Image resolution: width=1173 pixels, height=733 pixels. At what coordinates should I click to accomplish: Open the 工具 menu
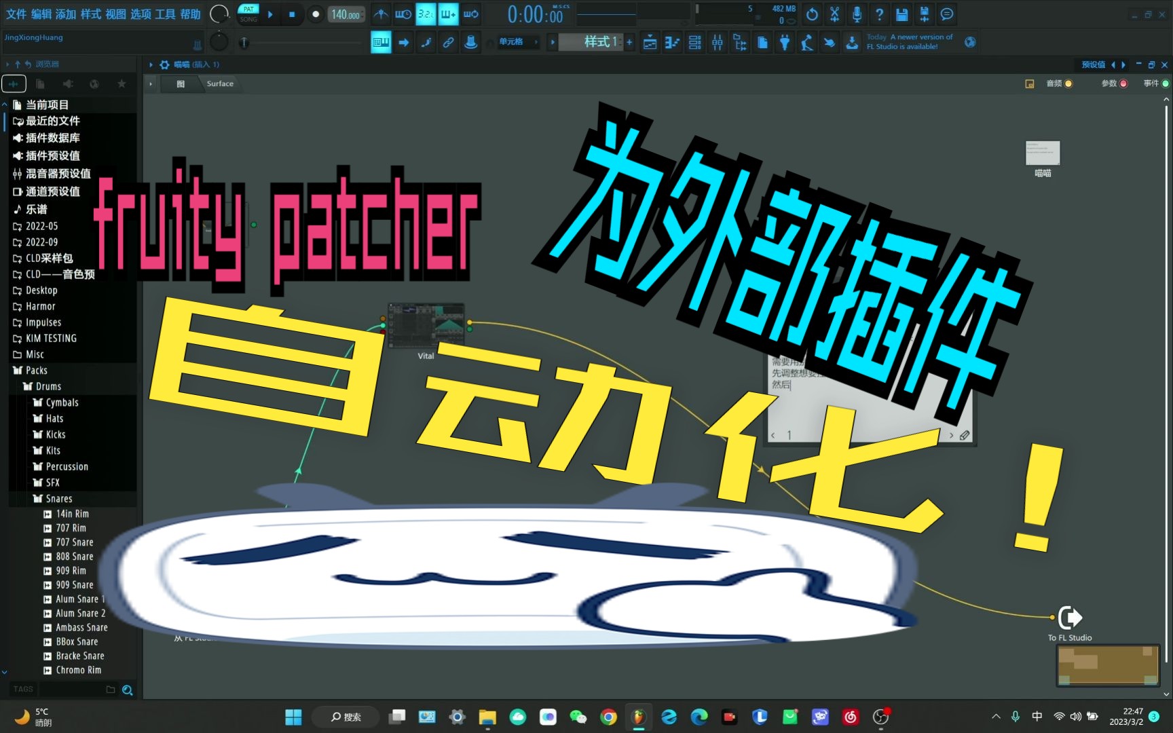pyautogui.click(x=165, y=14)
